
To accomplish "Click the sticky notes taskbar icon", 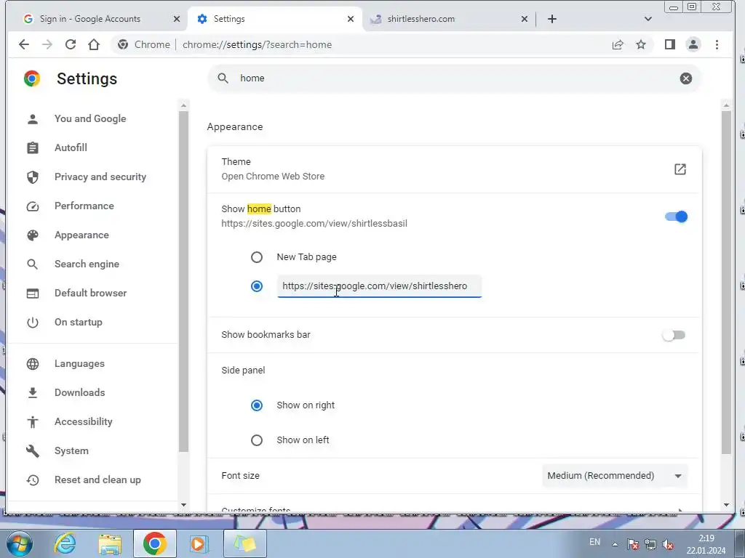I will coord(244,543).
